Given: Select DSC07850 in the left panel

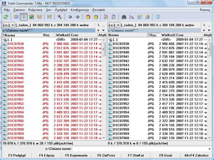Looking at the screenshot, I should 52,95.
